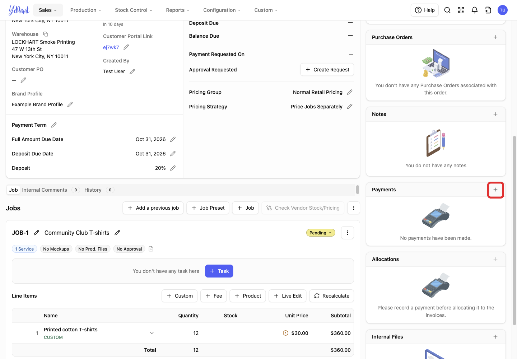The image size is (517, 359).
Task: Open the search icon in top bar
Action: coord(447,10)
